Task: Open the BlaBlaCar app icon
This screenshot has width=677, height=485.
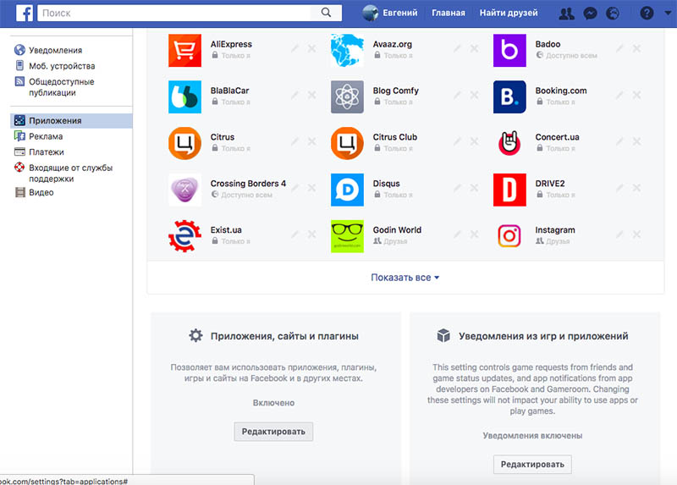Action: pos(184,96)
